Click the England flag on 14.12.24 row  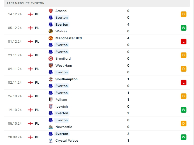tap(30, 14)
